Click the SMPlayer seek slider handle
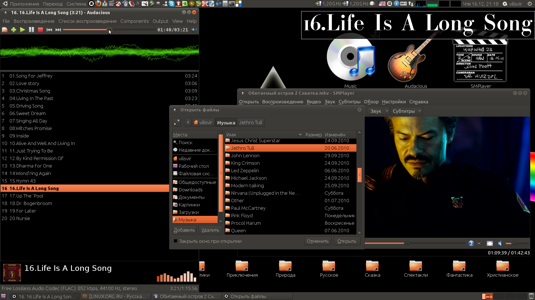This screenshot has width=535, height=300. click(407, 243)
